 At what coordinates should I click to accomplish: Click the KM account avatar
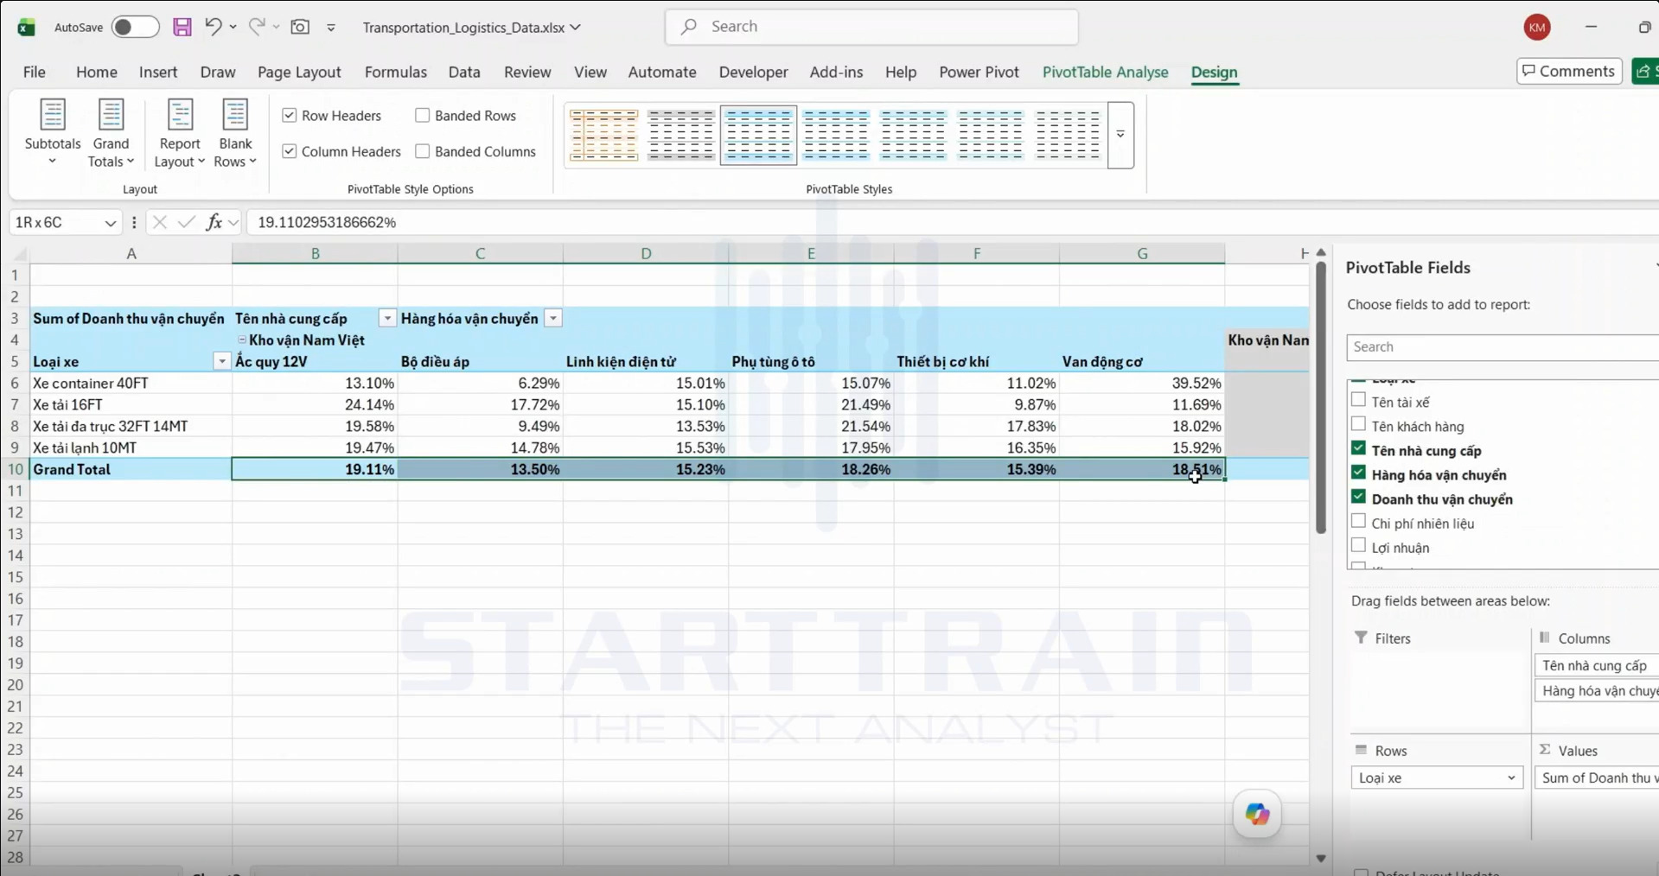tap(1536, 27)
